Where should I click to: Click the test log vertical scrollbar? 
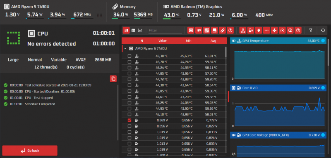(118, 113)
